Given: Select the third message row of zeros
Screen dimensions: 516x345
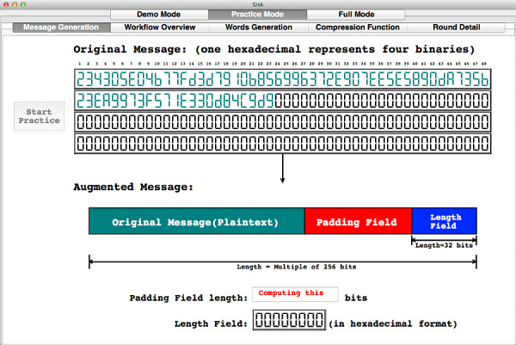Looking at the screenshot, I should [x=282, y=122].
